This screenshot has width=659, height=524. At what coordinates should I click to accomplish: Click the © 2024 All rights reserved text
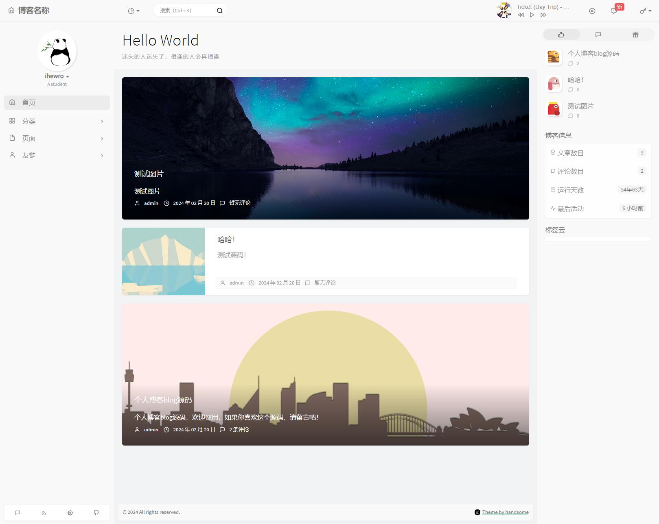(151, 512)
